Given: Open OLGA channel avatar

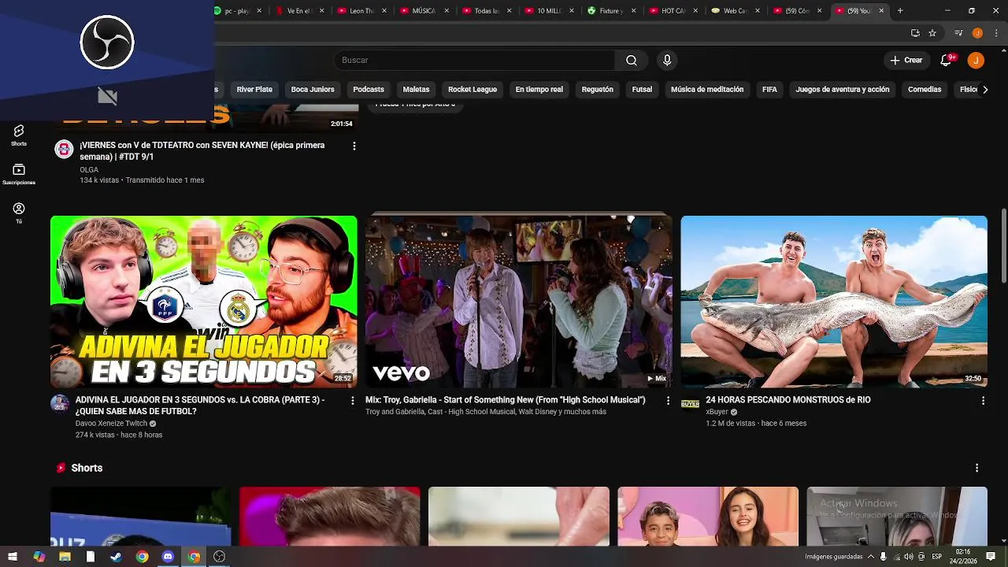Looking at the screenshot, I should click(x=64, y=150).
